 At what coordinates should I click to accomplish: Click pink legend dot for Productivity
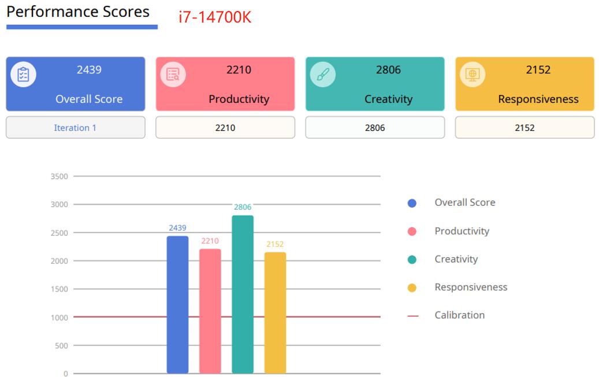(x=412, y=231)
